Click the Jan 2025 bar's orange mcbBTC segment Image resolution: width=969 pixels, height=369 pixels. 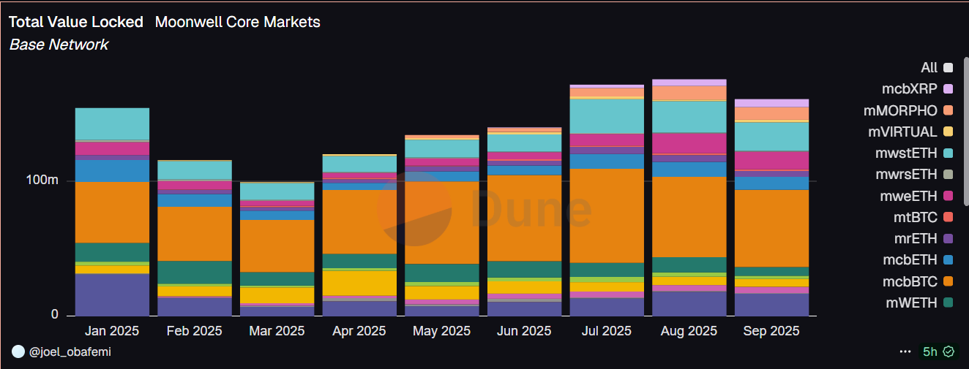tap(112, 212)
